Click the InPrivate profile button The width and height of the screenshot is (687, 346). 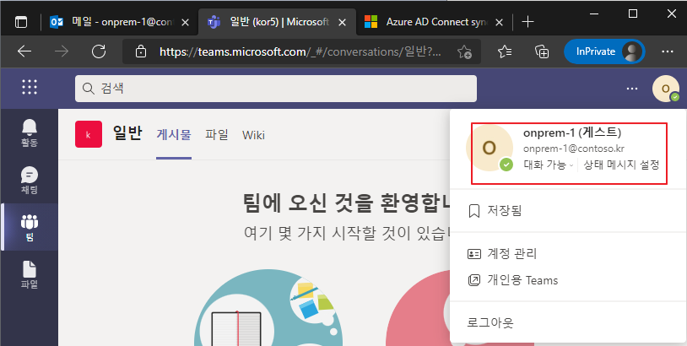point(604,51)
